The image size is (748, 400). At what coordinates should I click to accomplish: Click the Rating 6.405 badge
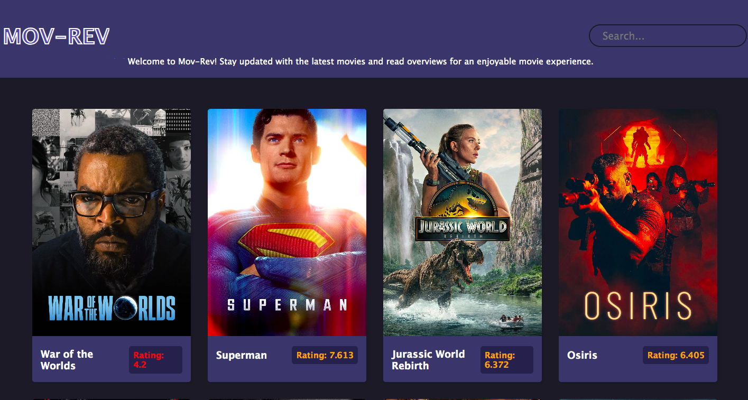click(676, 355)
